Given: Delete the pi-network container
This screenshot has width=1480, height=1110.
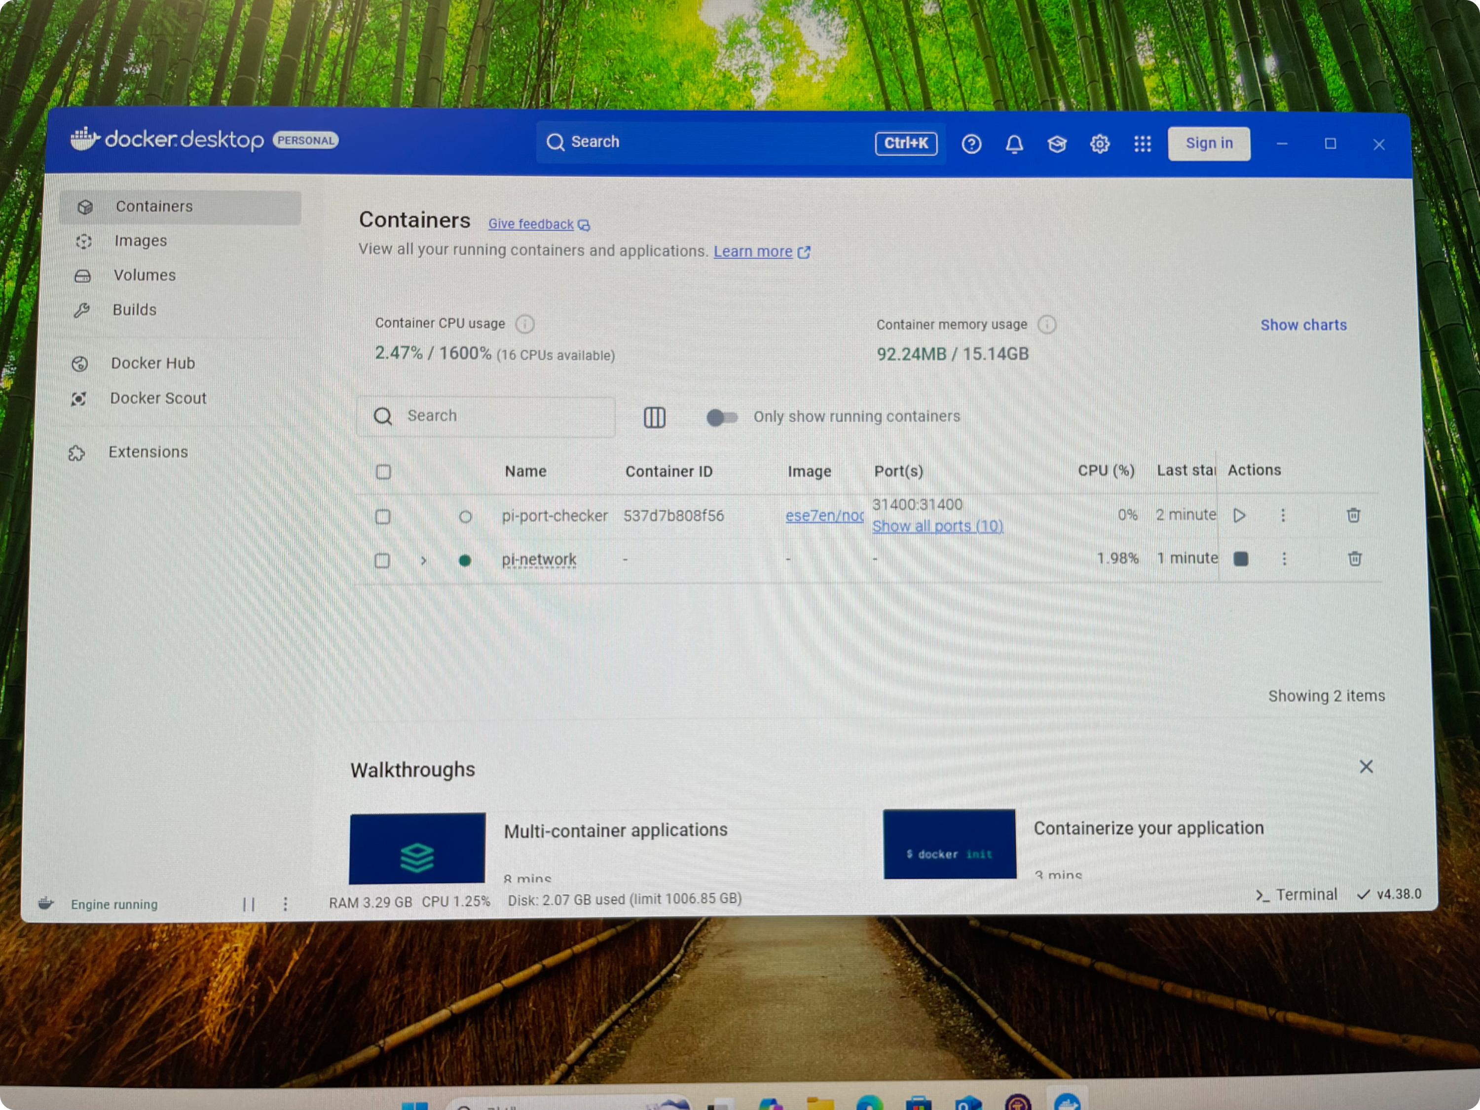Looking at the screenshot, I should pos(1355,558).
